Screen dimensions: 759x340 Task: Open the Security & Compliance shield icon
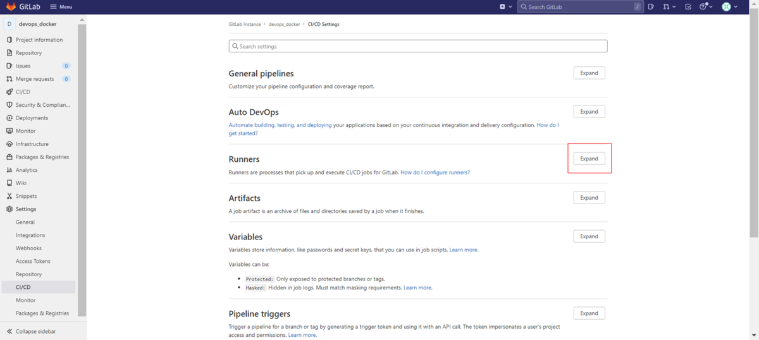coord(9,105)
